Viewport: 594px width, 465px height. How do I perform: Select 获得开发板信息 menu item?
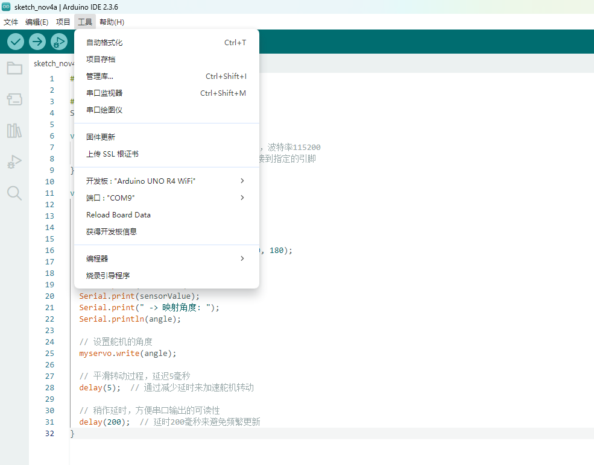click(x=166, y=231)
